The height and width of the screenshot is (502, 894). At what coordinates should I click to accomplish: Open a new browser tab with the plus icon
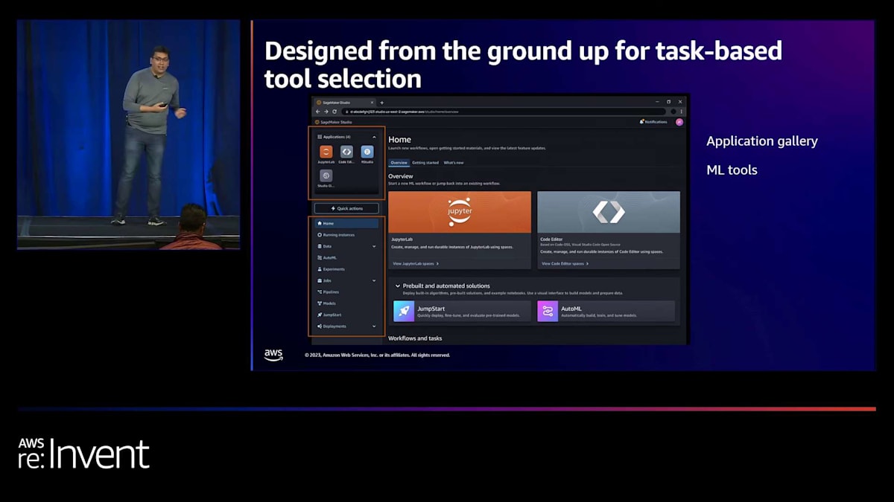[x=382, y=102]
